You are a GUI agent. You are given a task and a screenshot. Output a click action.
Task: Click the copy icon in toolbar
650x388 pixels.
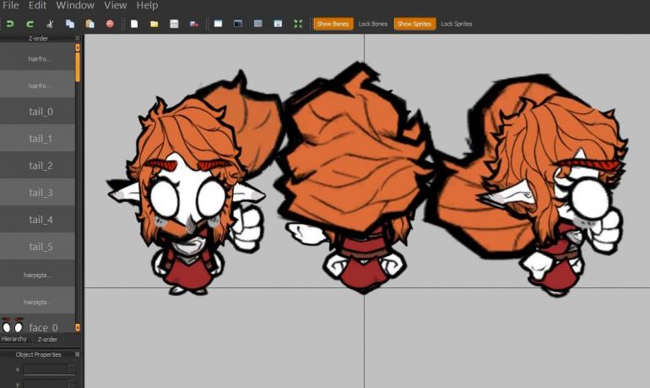70,24
